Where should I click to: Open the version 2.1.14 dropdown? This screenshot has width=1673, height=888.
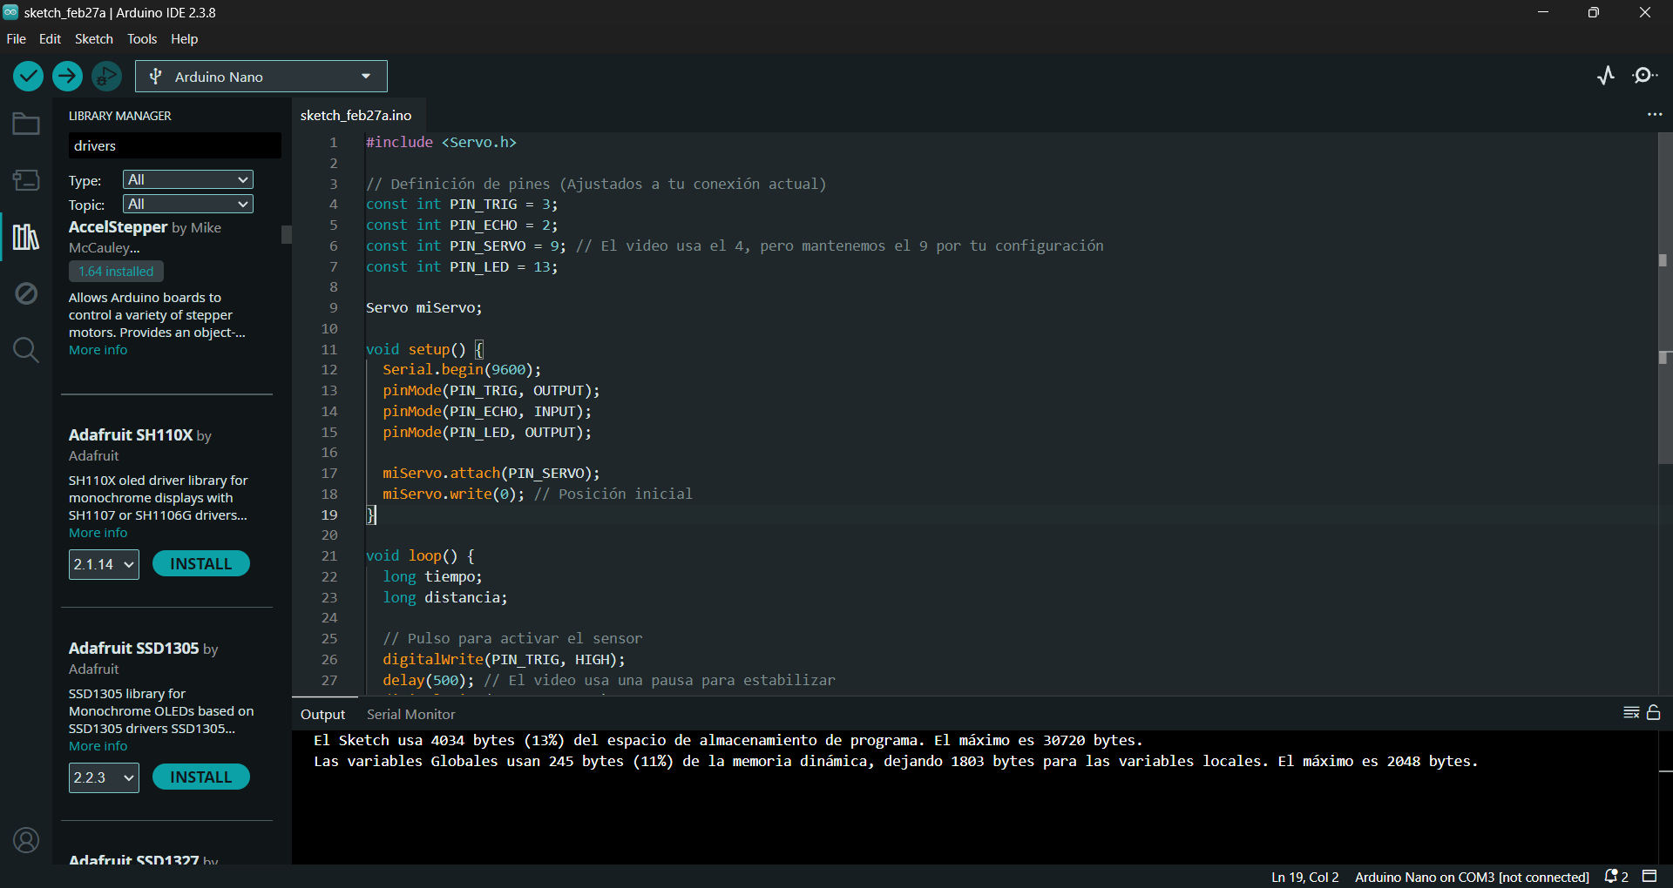point(104,564)
